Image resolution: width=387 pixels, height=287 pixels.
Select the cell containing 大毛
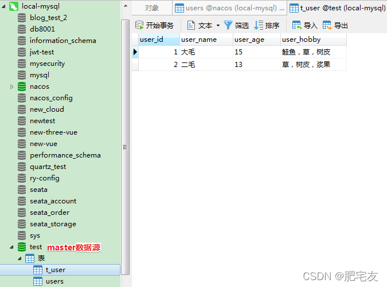(x=206, y=52)
